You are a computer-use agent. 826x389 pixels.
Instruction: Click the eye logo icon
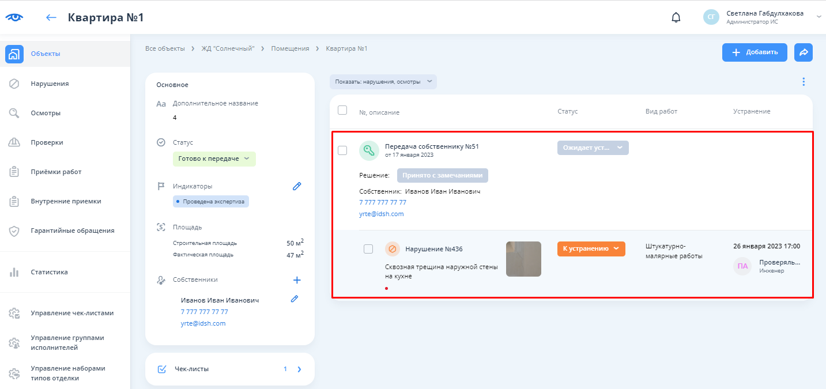tap(14, 17)
